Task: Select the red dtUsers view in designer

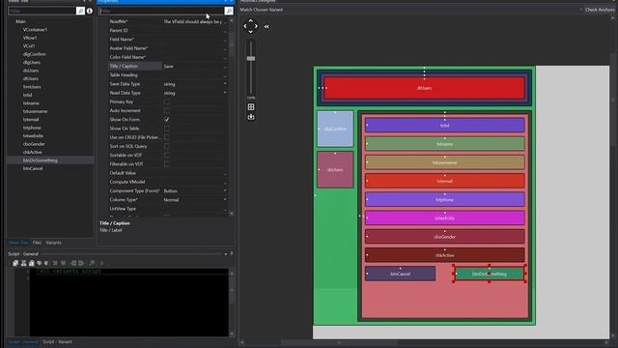Action: point(424,88)
